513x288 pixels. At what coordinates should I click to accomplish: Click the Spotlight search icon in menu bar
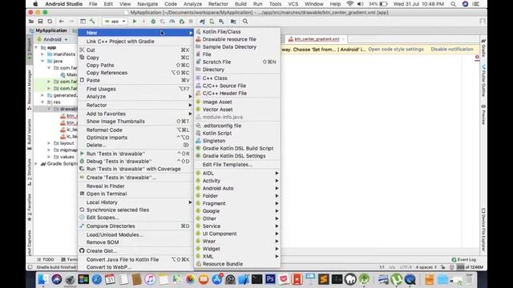(x=453, y=4)
